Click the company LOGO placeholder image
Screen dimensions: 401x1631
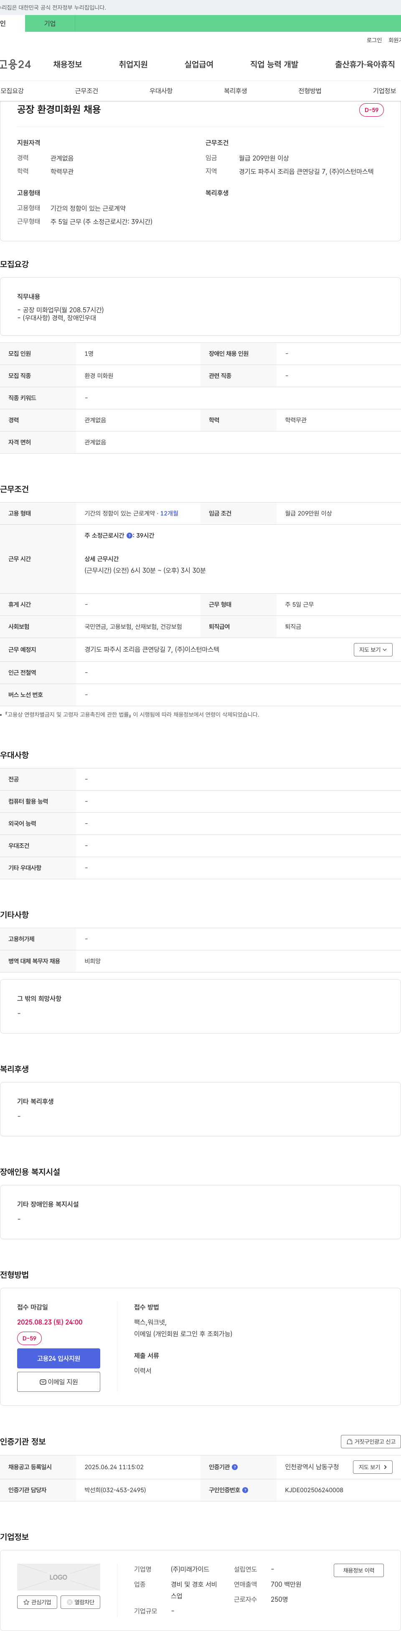point(58,1577)
